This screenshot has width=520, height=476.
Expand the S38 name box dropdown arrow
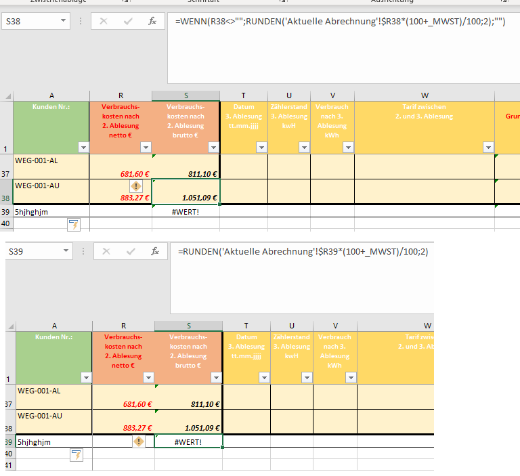(63, 20)
